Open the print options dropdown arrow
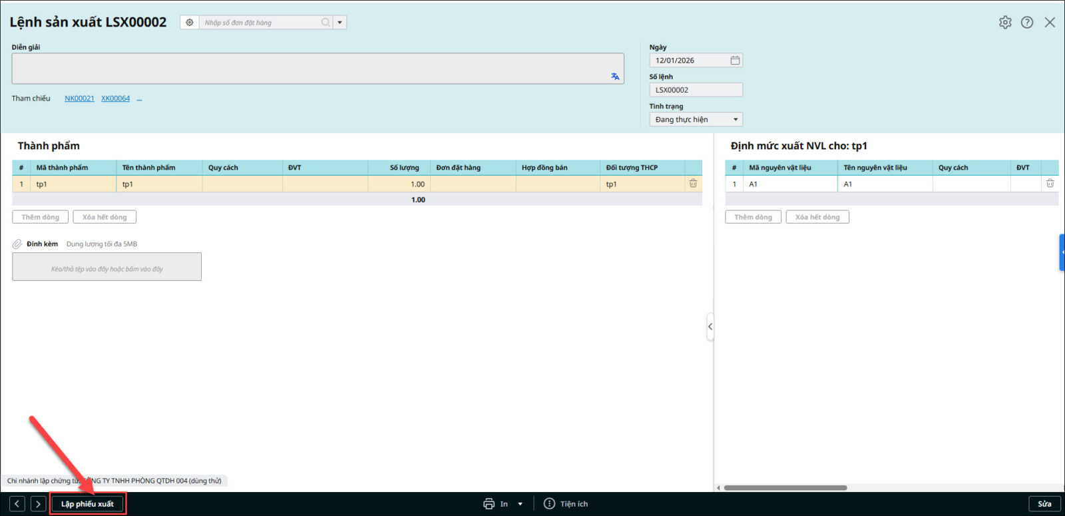Viewport: 1065px width, 516px height. 520,504
